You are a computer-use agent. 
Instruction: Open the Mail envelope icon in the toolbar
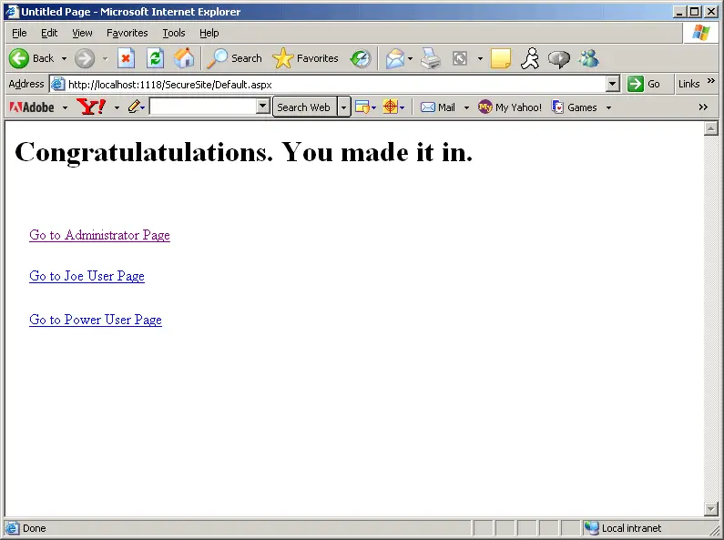tap(395, 58)
